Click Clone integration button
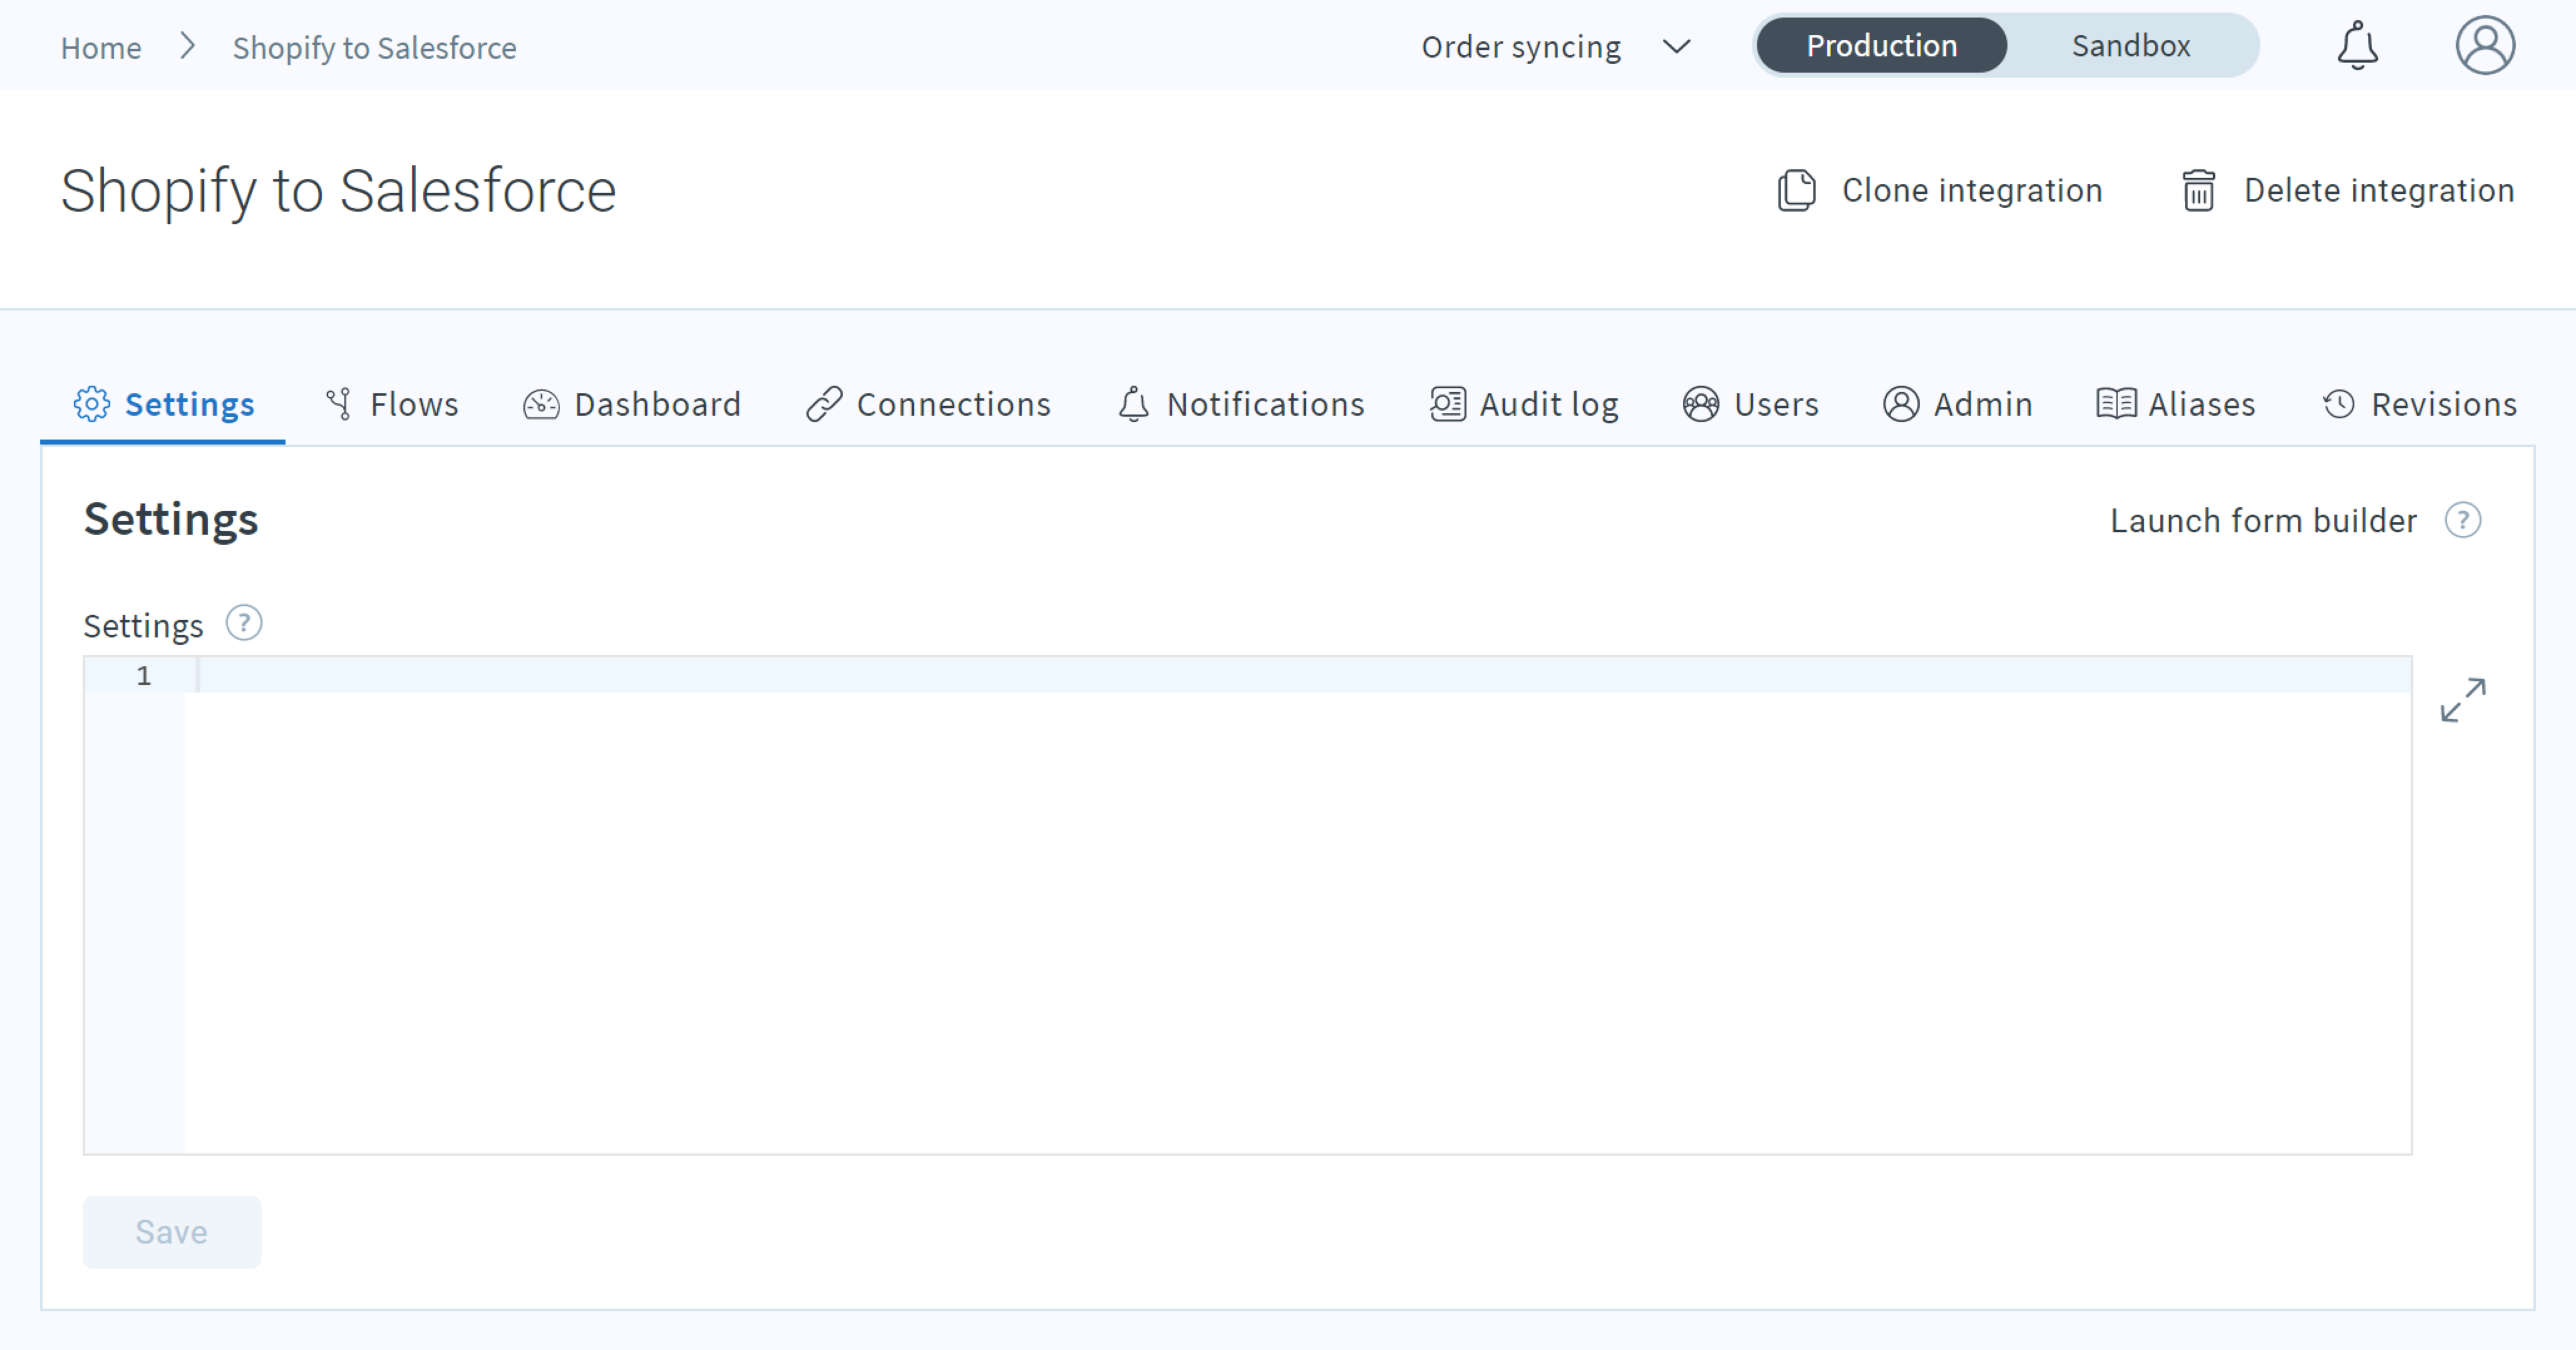2576x1350 pixels. [1940, 190]
